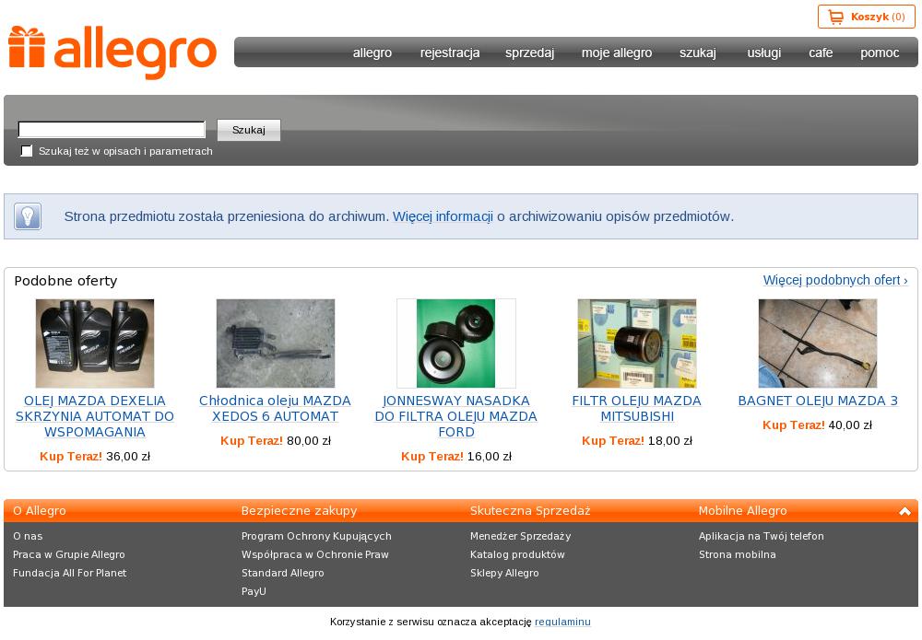Open PayU footer link

click(x=254, y=591)
